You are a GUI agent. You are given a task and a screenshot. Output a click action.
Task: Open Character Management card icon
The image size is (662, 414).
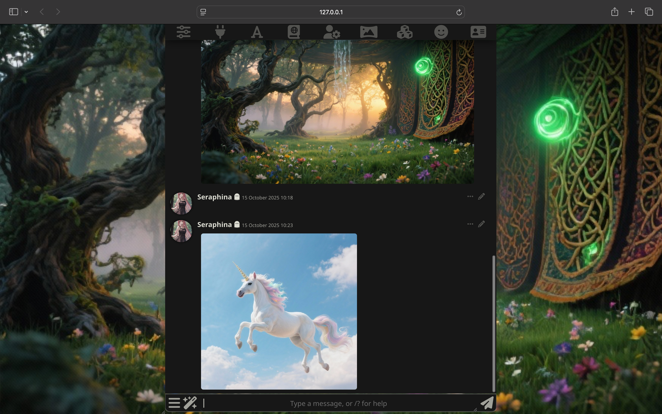(478, 32)
